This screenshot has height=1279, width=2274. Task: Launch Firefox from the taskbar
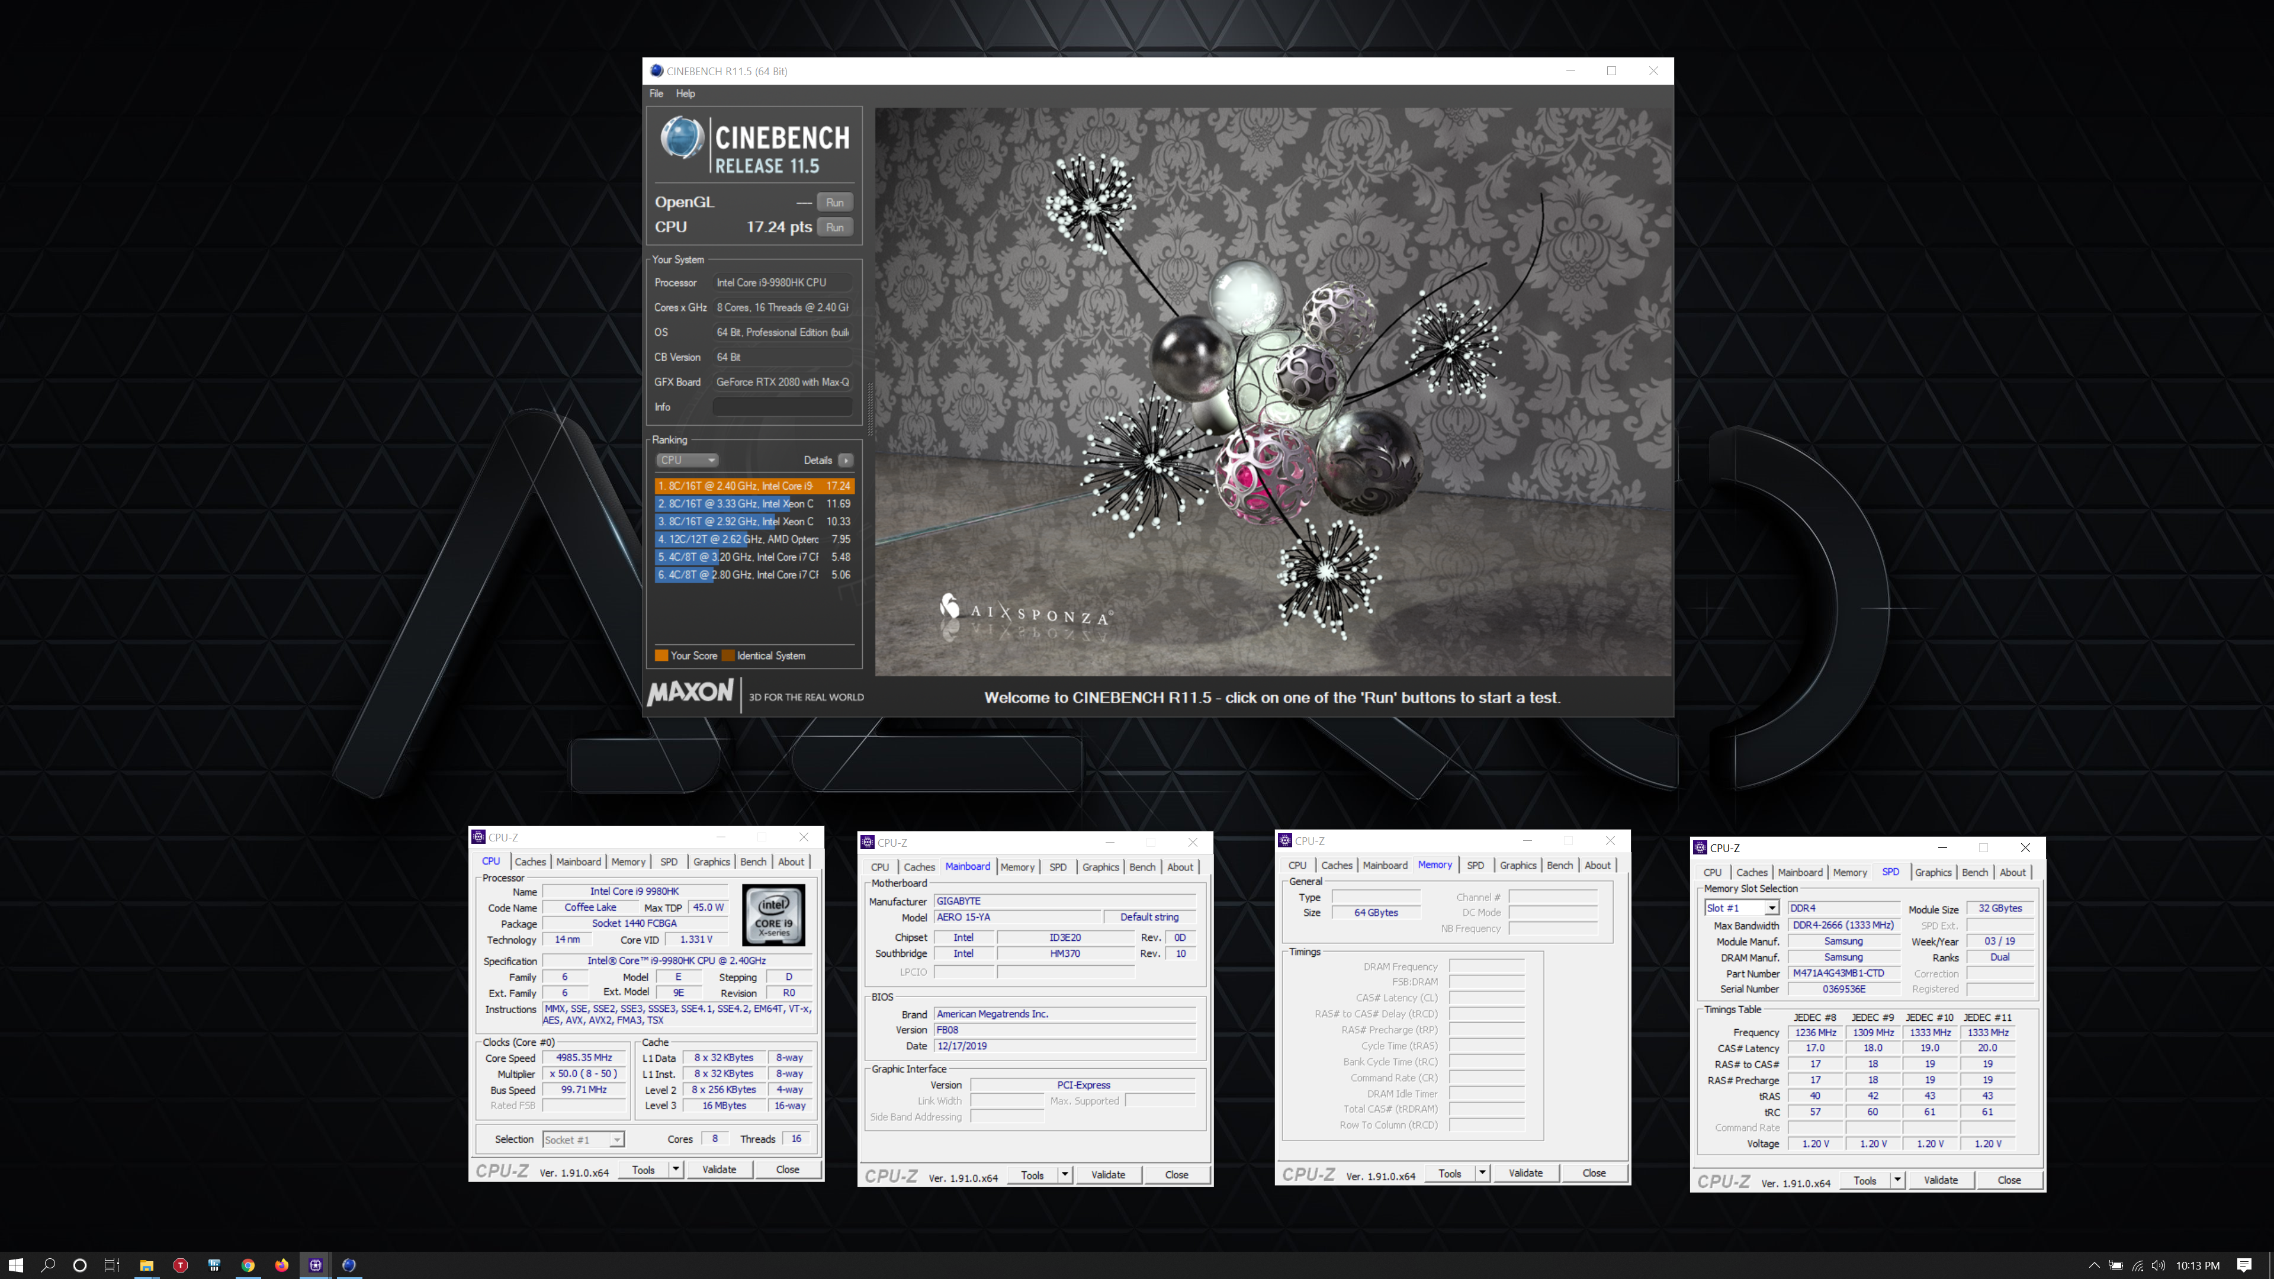pyautogui.click(x=282, y=1265)
